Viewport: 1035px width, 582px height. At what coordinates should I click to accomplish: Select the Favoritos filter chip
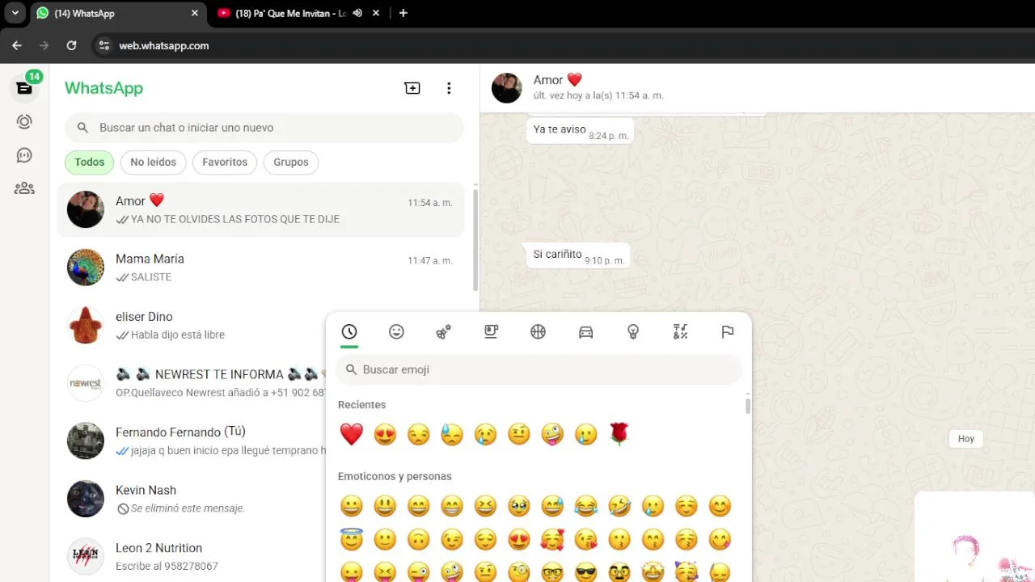225,162
